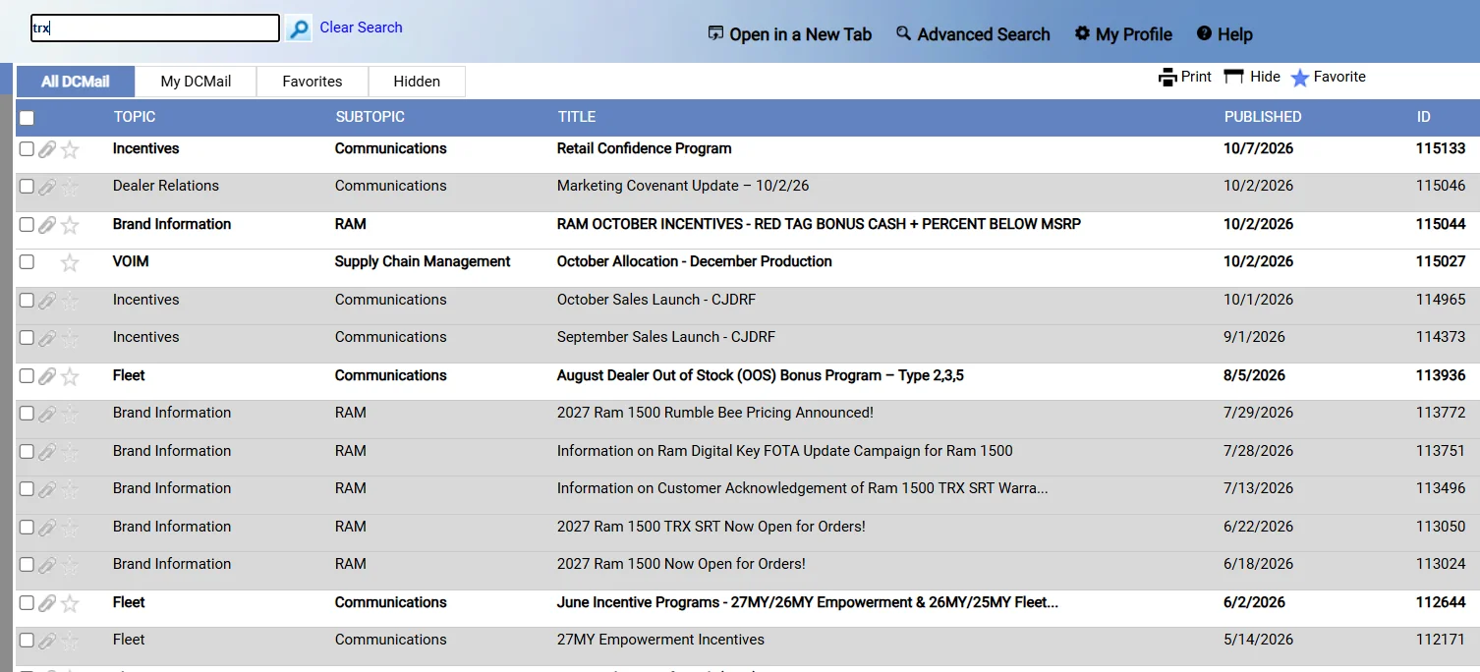Sort by the TITLE column header
This screenshot has width=1480, height=672.
[x=577, y=117]
